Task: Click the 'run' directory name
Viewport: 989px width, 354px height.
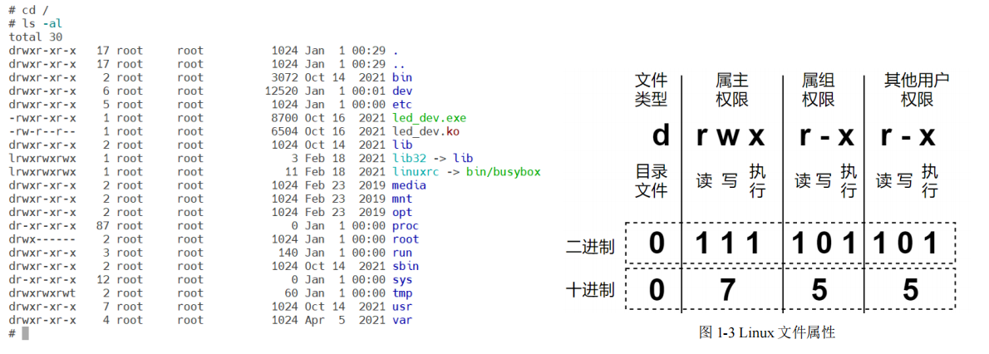Action: 401,253
